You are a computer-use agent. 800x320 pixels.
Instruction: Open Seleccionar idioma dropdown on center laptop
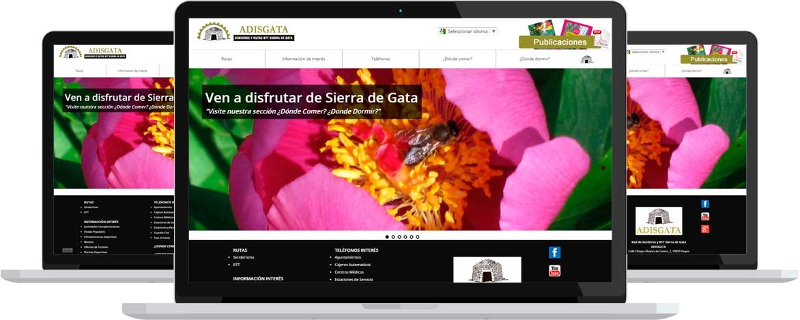pyautogui.click(x=468, y=31)
